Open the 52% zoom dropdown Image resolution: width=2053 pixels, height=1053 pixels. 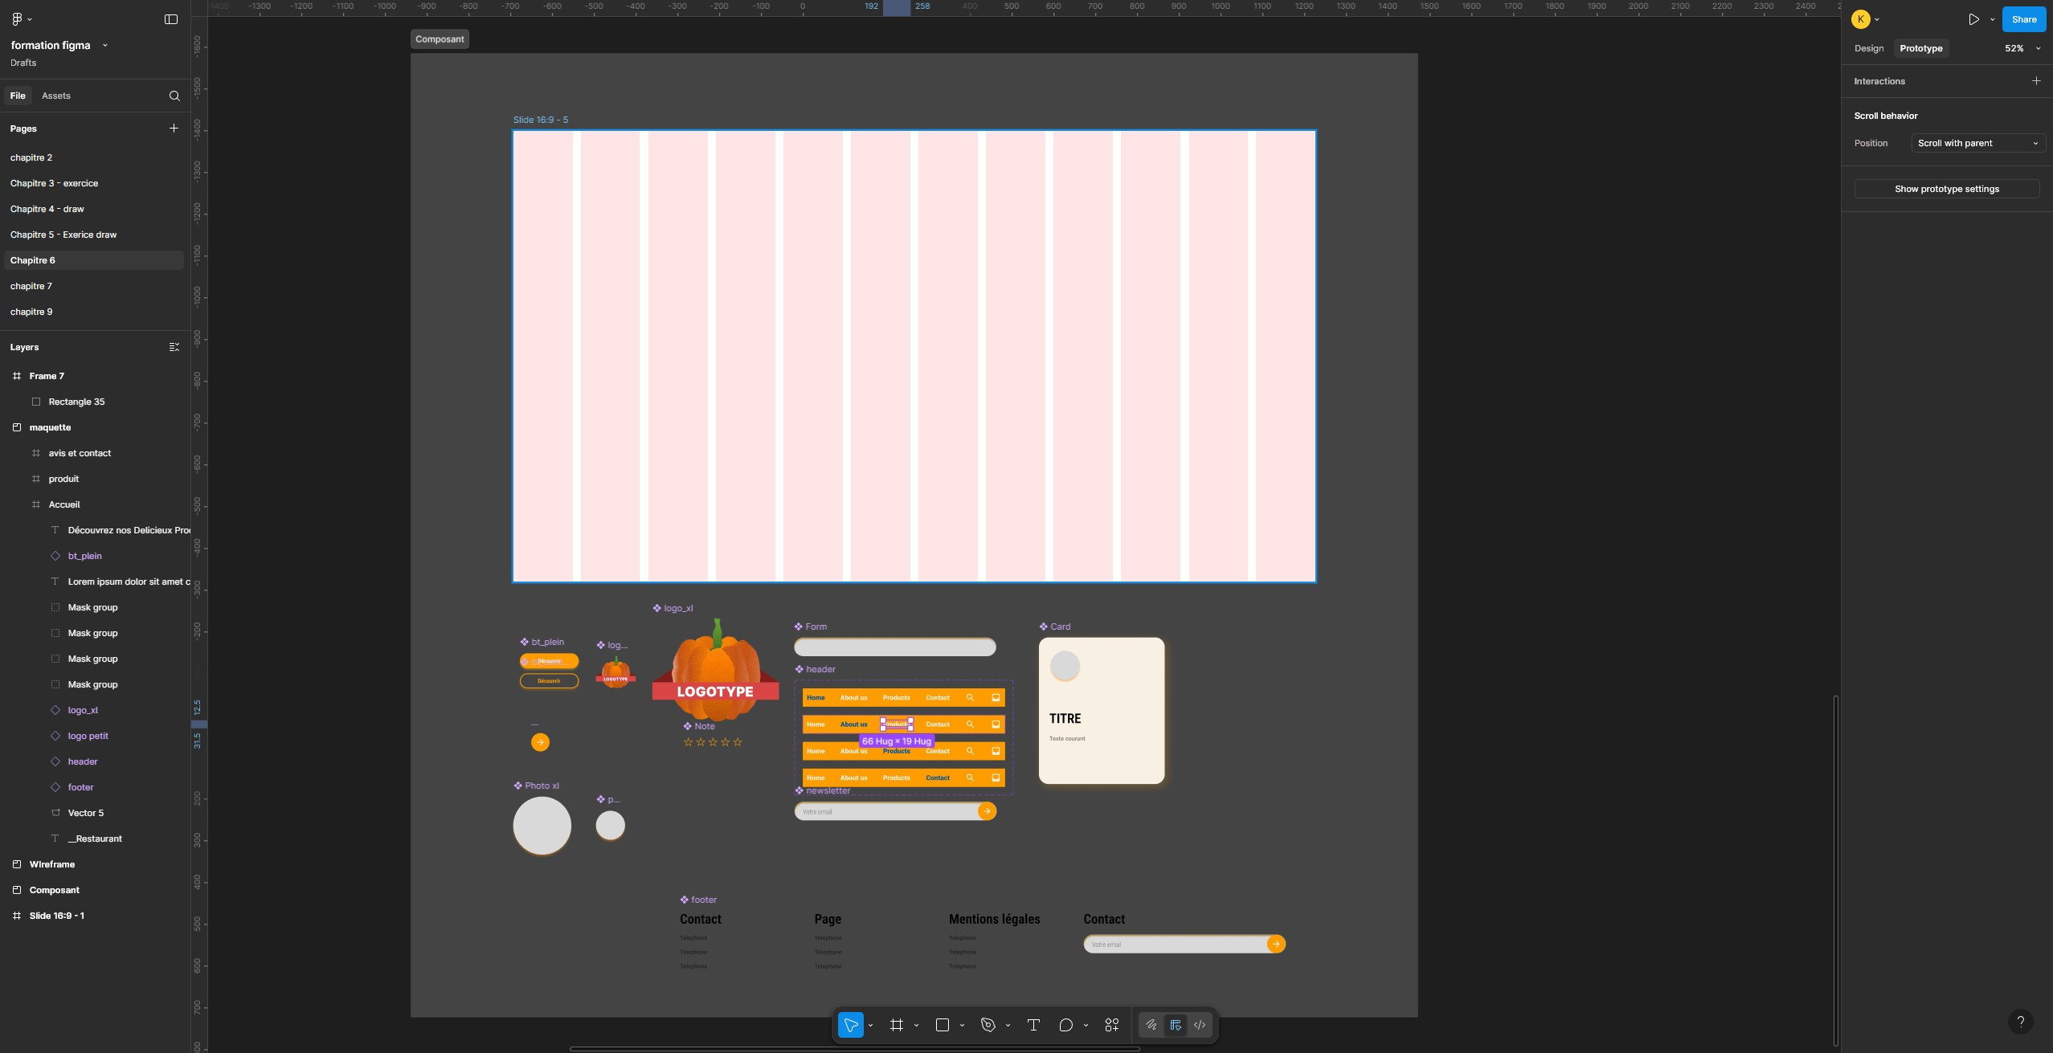tap(2022, 48)
